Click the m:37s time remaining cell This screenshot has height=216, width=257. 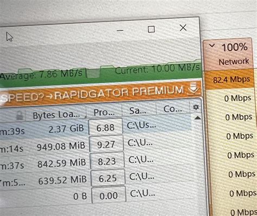[12, 166]
